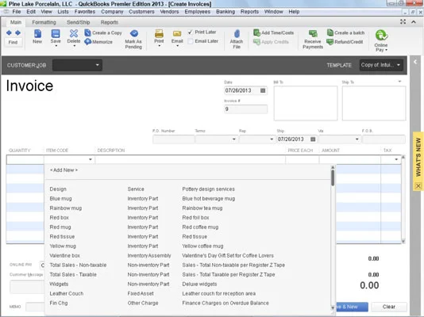This screenshot has width=424, height=317.
Task: Click the Save disk icon
Action: (56, 34)
